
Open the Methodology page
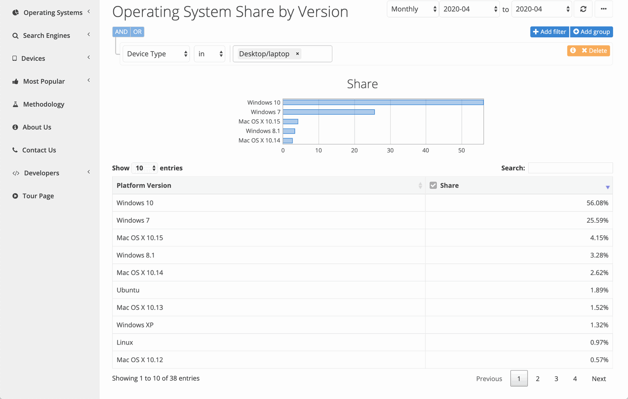pyautogui.click(x=43, y=104)
